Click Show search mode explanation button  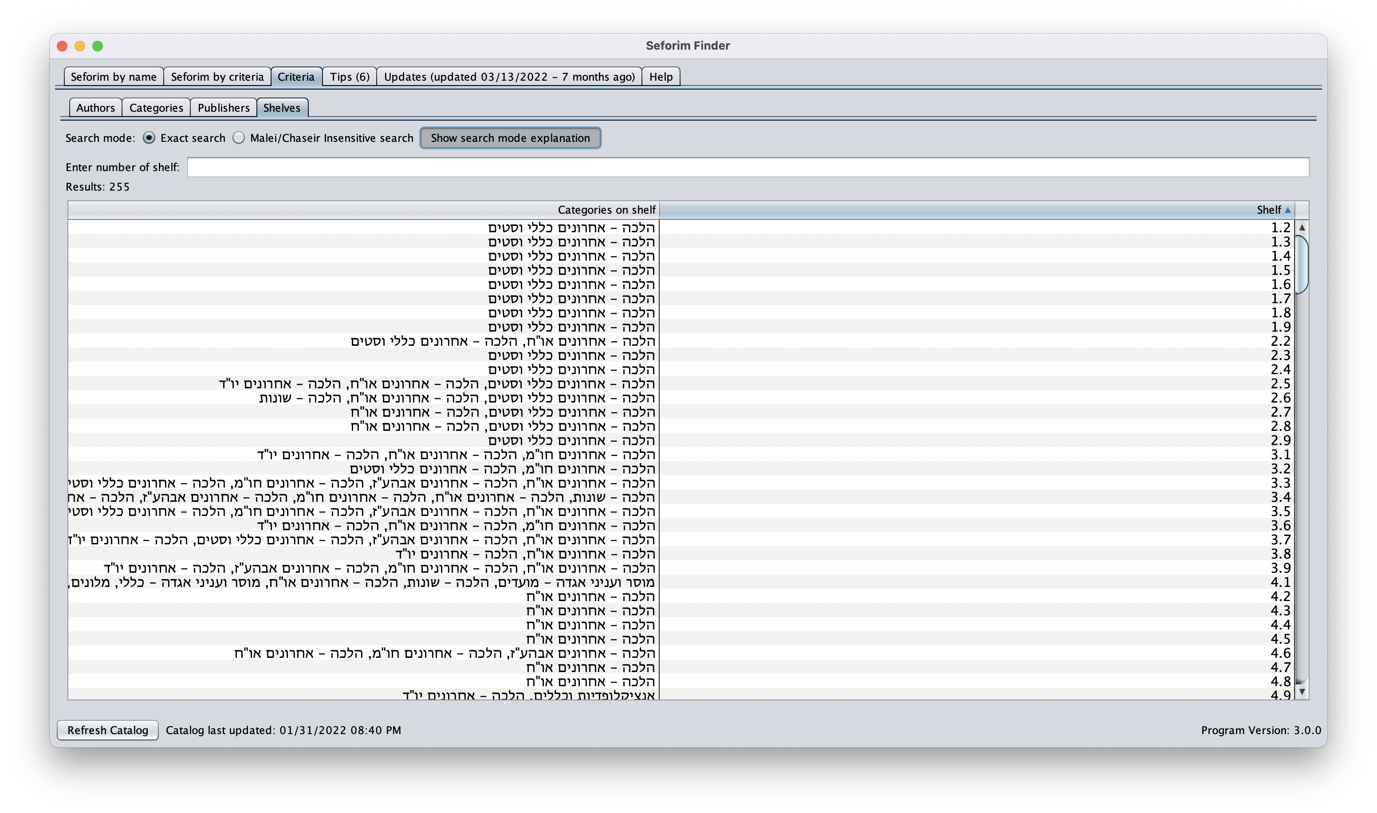pos(510,137)
